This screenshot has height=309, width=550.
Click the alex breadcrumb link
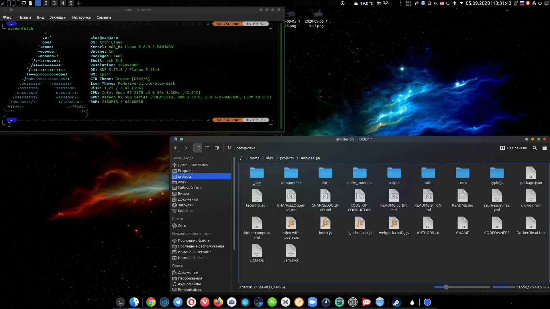tap(269, 158)
